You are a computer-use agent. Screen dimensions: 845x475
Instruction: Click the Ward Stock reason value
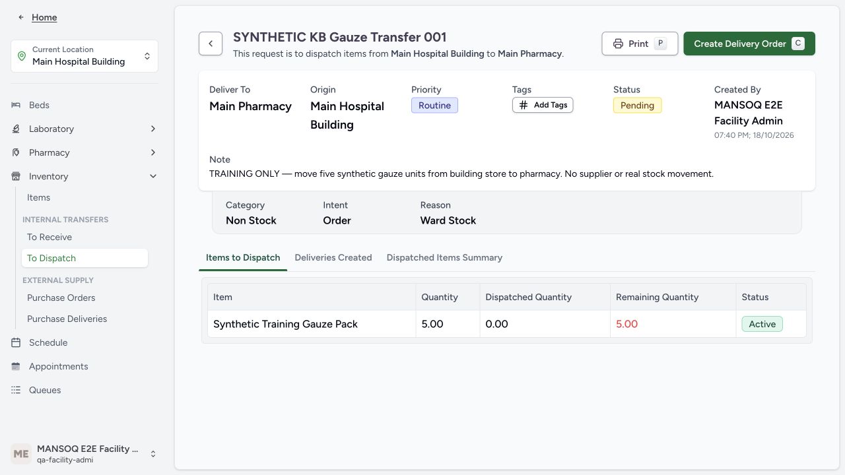coord(448,220)
